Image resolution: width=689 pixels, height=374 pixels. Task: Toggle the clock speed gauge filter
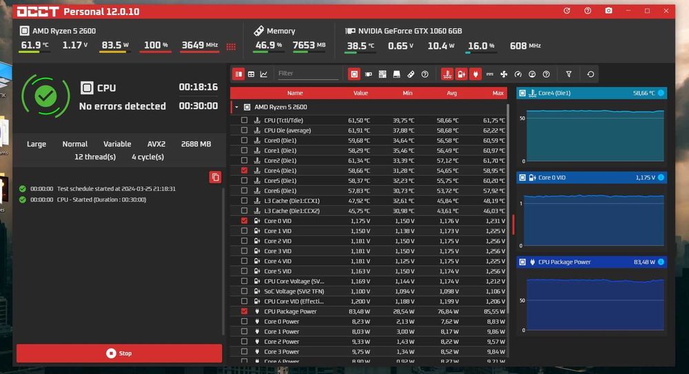point(517,74)
